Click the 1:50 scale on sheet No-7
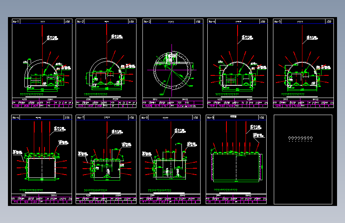This screenshot has width=345, height=223. [x=132, y=117]
